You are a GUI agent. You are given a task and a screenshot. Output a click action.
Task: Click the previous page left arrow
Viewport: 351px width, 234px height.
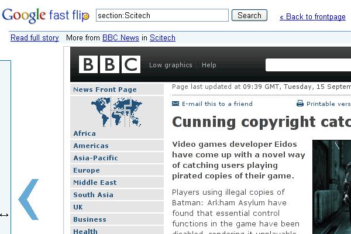29,199
